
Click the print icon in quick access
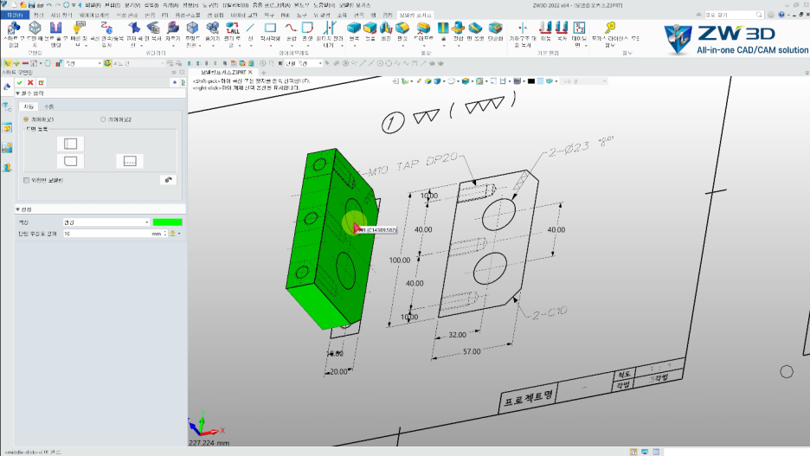tap(41, 5)
